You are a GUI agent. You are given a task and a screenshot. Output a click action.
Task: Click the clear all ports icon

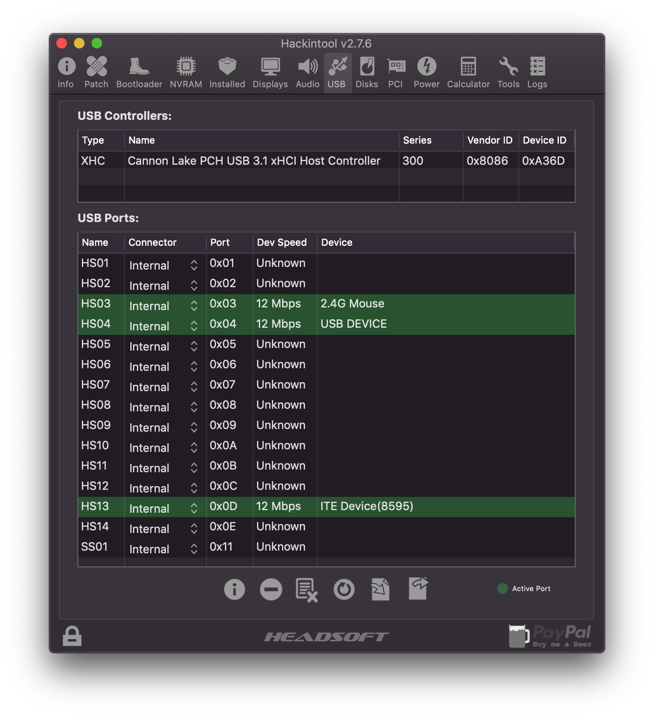click(306, 590)
